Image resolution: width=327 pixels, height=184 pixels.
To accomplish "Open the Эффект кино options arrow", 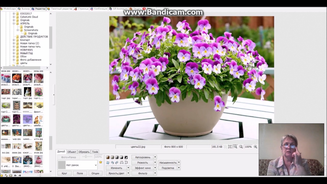I will pyautogui.click(x=155, y=168).
